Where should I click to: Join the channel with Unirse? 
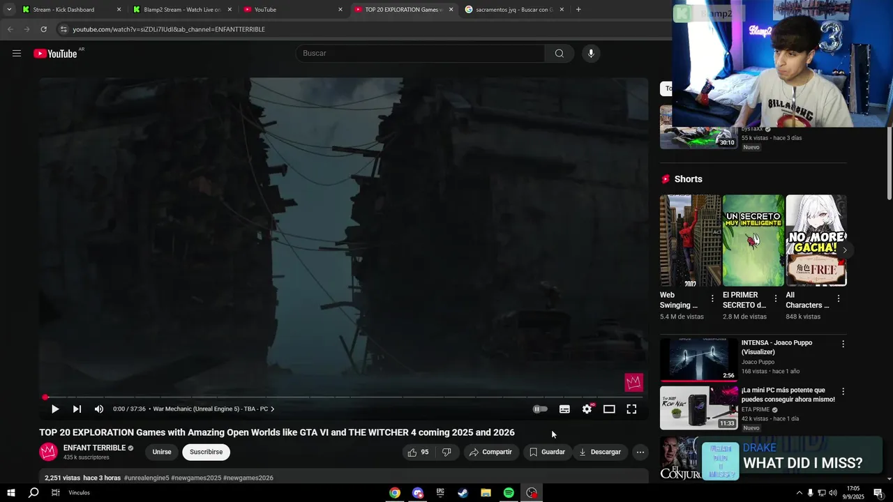coord(162,452)
